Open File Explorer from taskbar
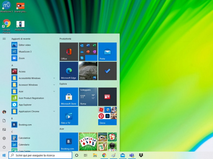The width and height of the screenshot is (213, 159). point(95,155)
